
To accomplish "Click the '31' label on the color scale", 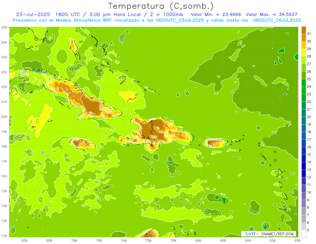I will [309, 34].
